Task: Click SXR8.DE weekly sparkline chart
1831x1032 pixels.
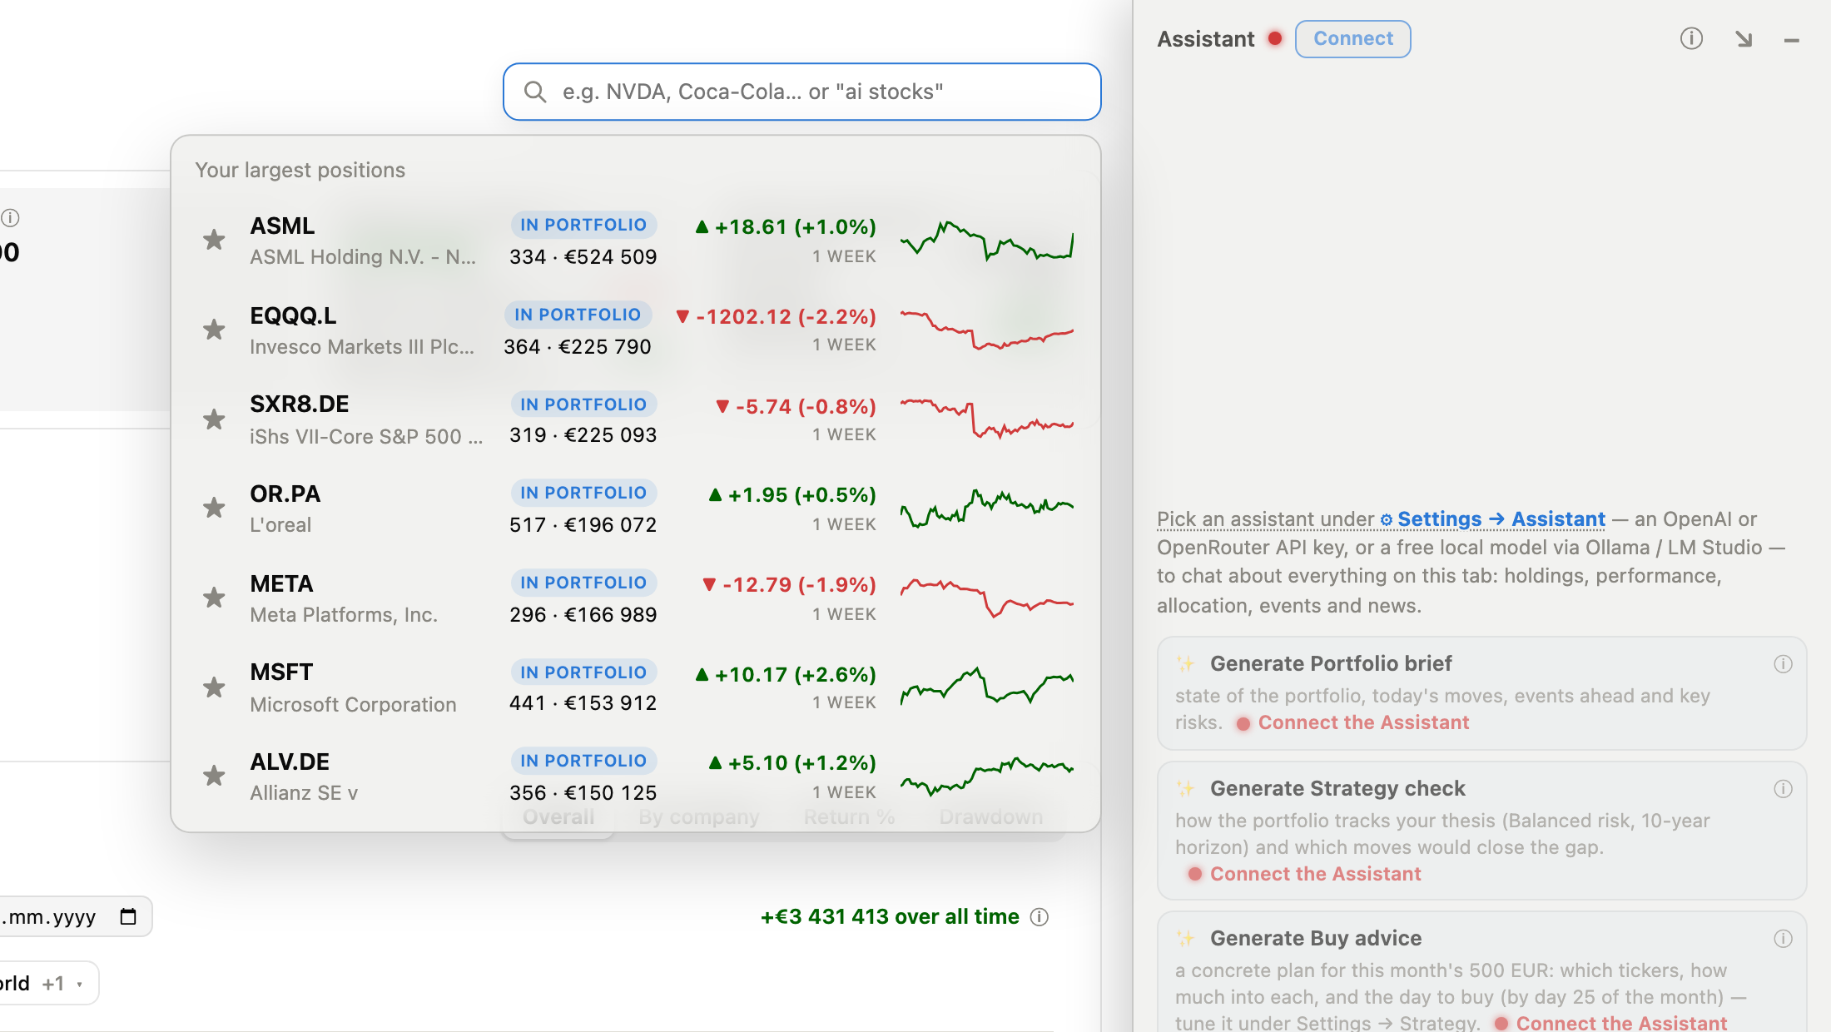Action: coord(987,418)
